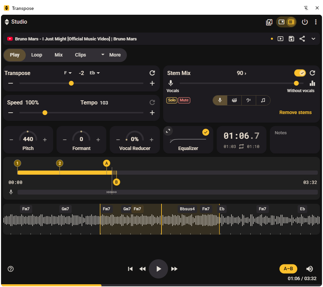
Task: Increase transpose with plus button
Action: tap(152, 83)
